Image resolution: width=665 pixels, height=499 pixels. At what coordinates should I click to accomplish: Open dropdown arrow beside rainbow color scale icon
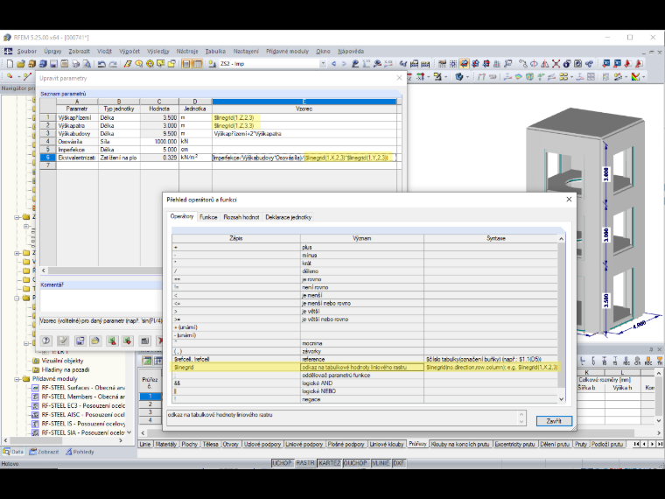pyautogui.click(x=644, y=77)
